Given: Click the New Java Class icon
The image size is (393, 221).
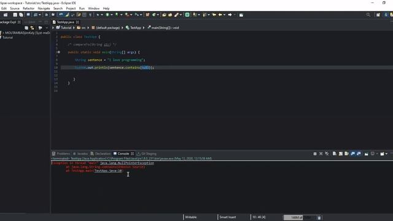Looking at the screenshot, I should pos(154,15).
